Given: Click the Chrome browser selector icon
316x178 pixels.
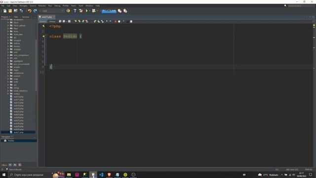Looking at the screenshot, I should click(68, 11).
